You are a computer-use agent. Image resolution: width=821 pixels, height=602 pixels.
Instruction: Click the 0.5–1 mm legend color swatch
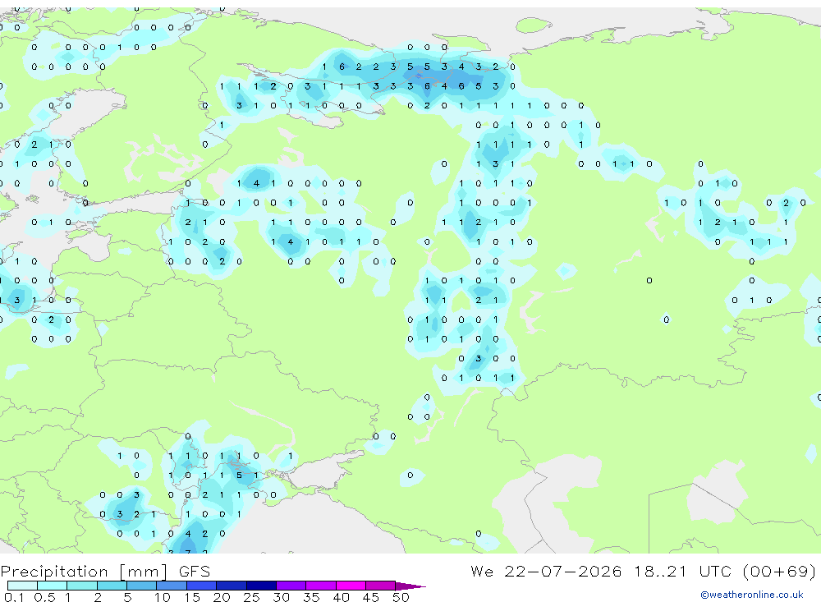point(53,586)
